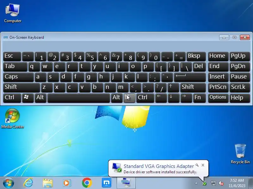The height and width of the screenshot is (189, 253).
Task: Click the up arrow key
Action: pos(173,88)
